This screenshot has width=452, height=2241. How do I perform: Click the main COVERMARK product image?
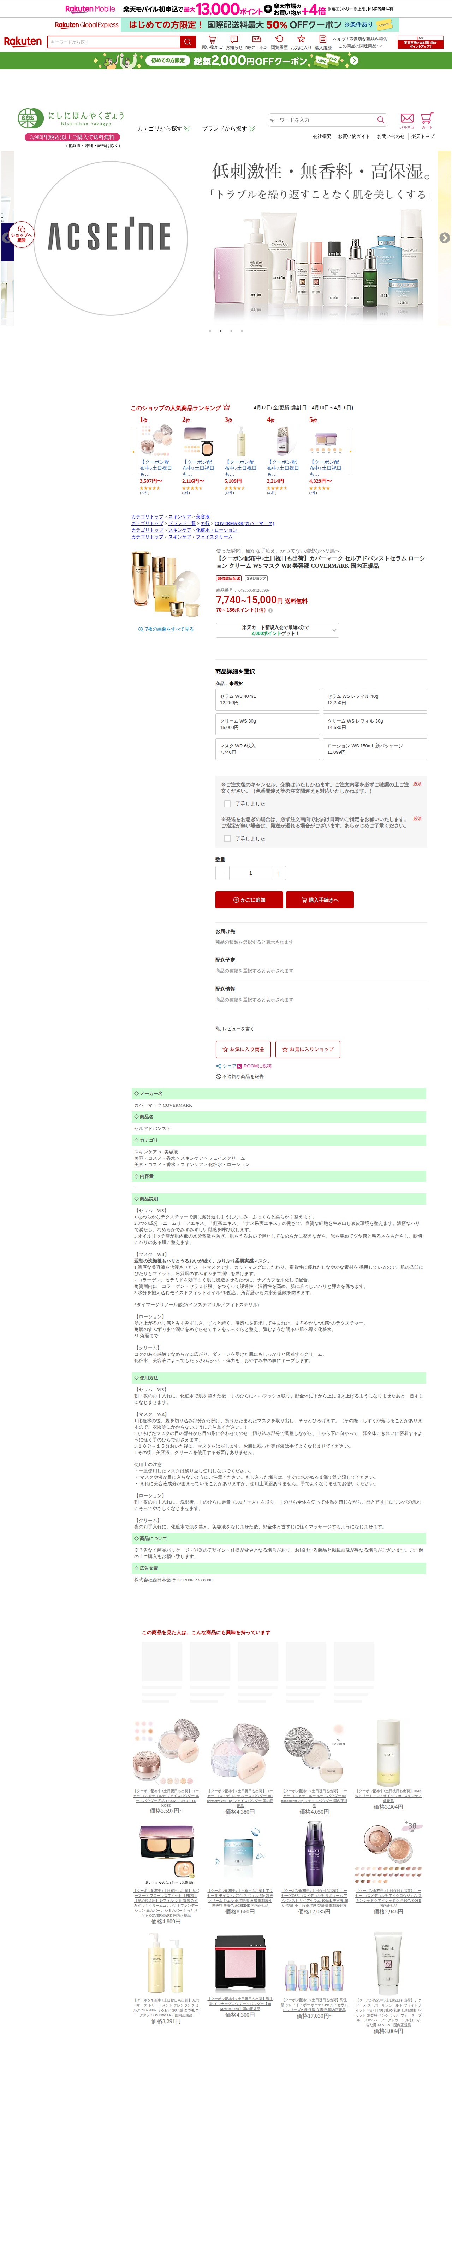pos(166,585)
